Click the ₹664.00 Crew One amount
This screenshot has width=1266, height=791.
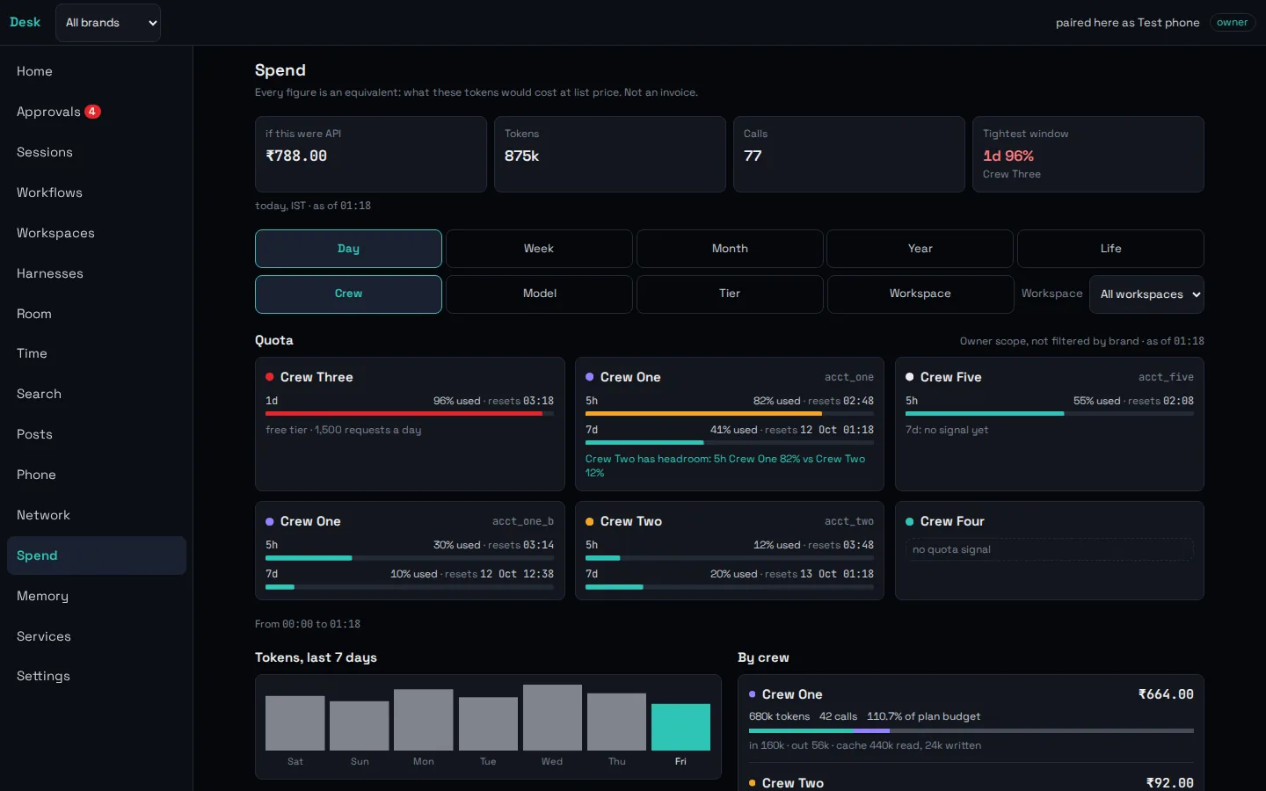(1166, 694)
